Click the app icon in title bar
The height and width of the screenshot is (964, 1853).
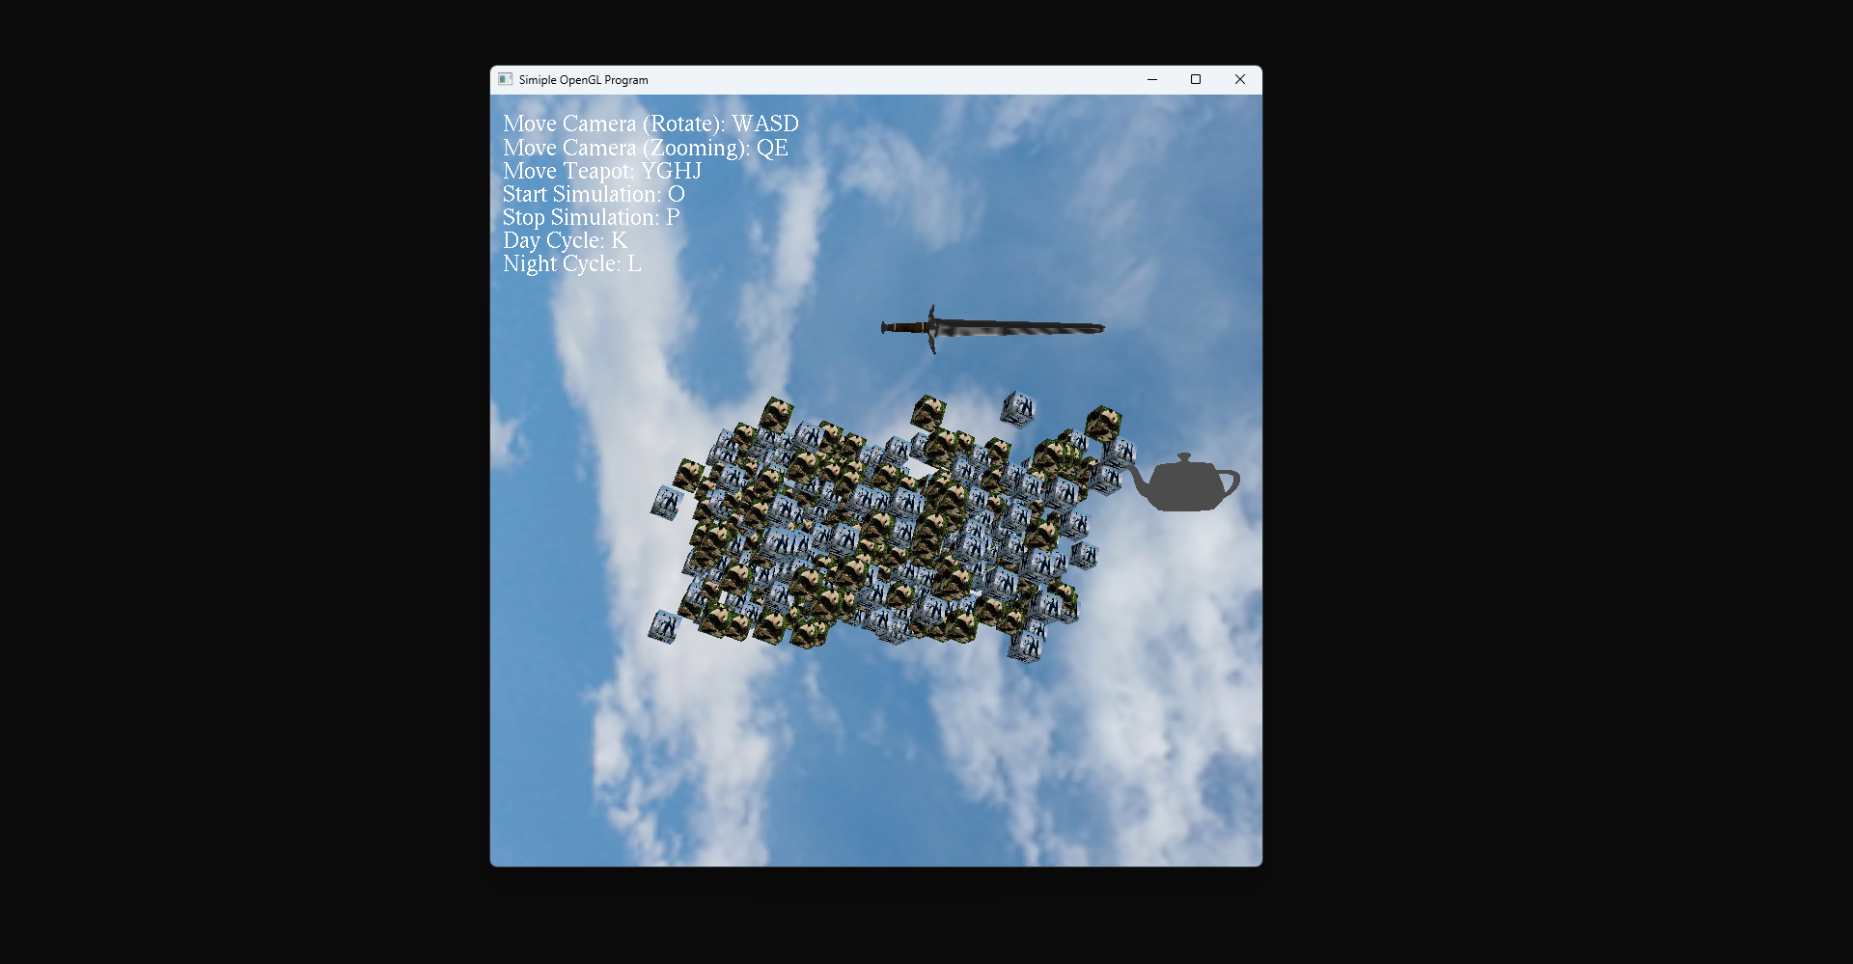click(505, 79)
